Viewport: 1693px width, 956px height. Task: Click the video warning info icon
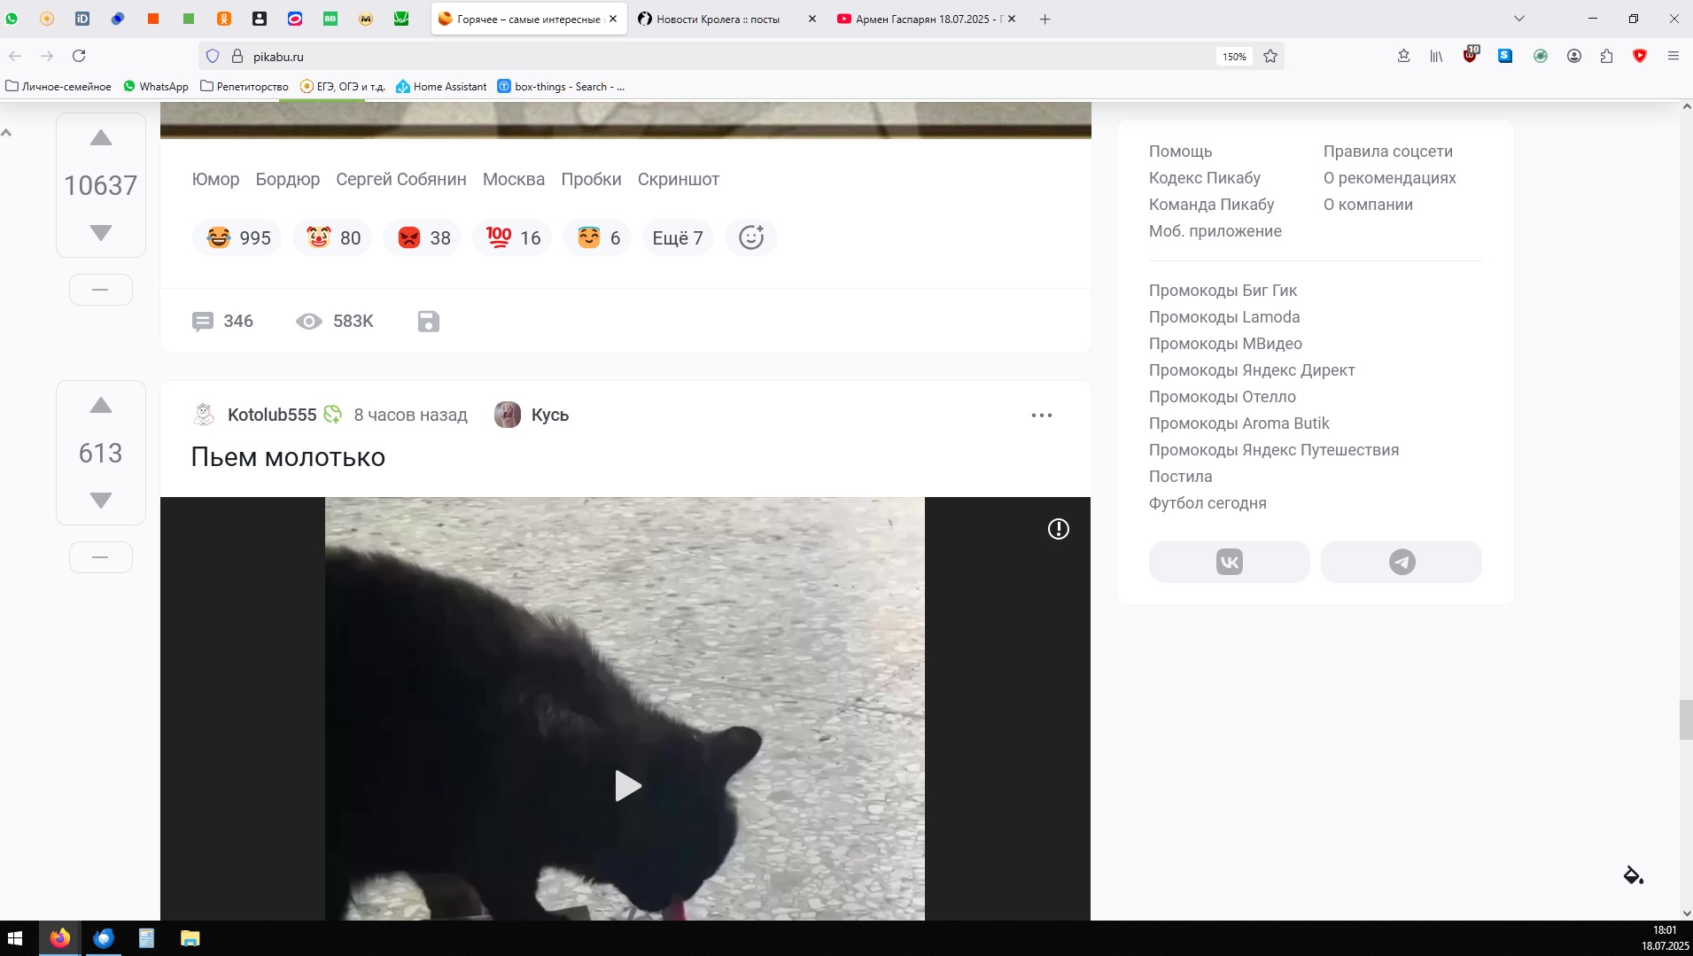click(x=1058, y=529)
